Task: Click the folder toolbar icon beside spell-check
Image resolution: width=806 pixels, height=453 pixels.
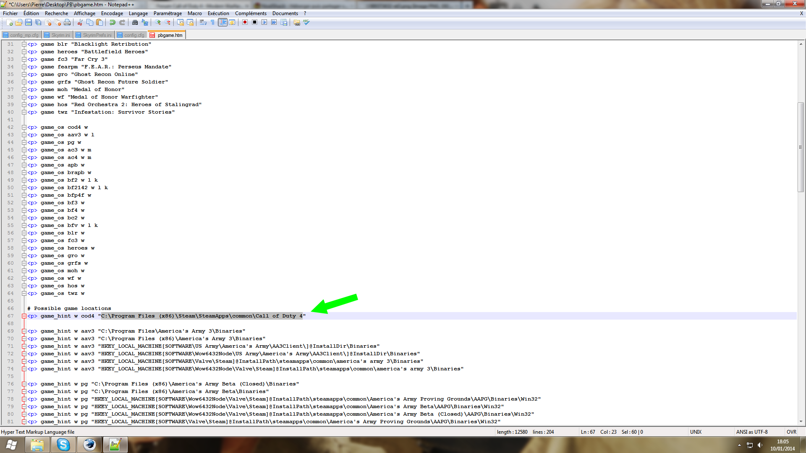Action: click(x=297, y=23)
